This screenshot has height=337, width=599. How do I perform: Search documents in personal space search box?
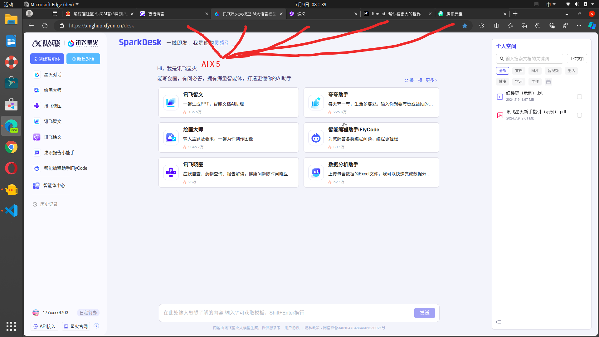pyautogui.click(x=530, y=59)
